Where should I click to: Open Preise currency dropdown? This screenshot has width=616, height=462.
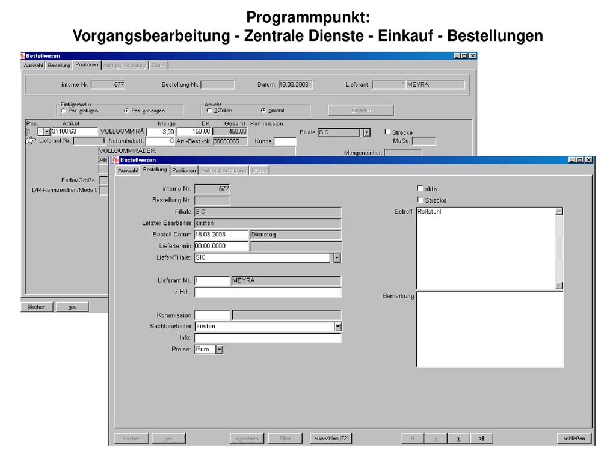[x=219, y=350]
